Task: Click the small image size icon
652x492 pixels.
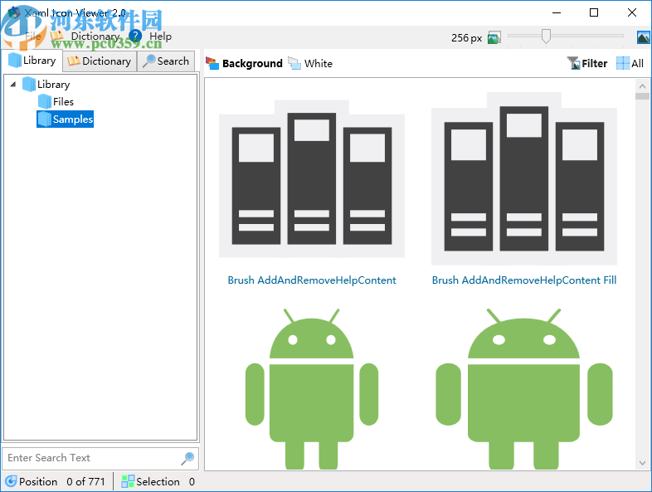Action: coord(494,38)
